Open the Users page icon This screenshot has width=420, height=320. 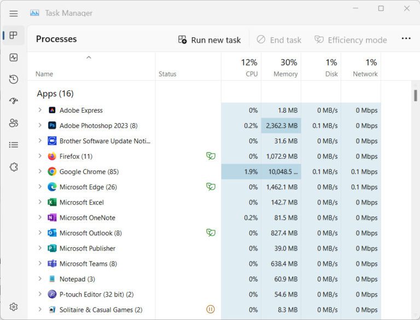14,123
